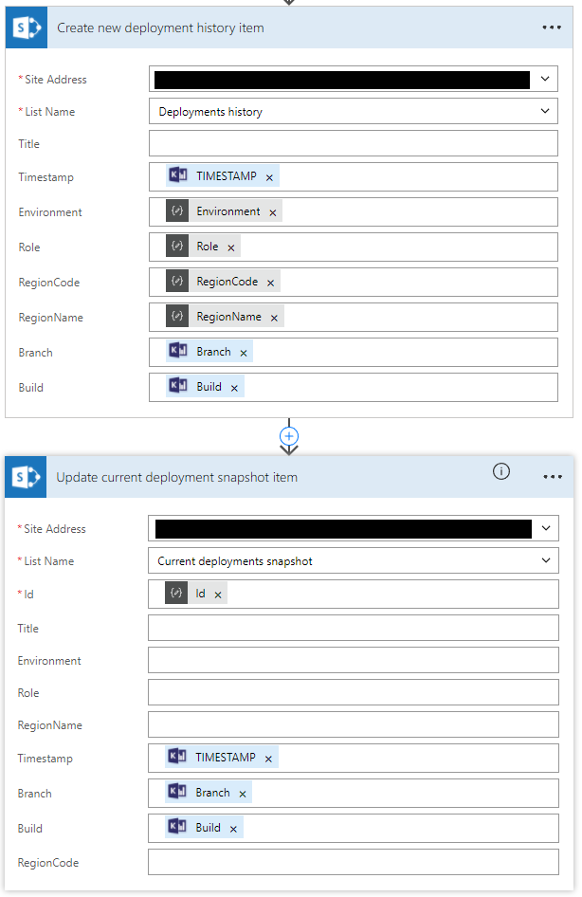
Task: Expand the Deployments history List Name dropdown
Action: coord(545,112)
